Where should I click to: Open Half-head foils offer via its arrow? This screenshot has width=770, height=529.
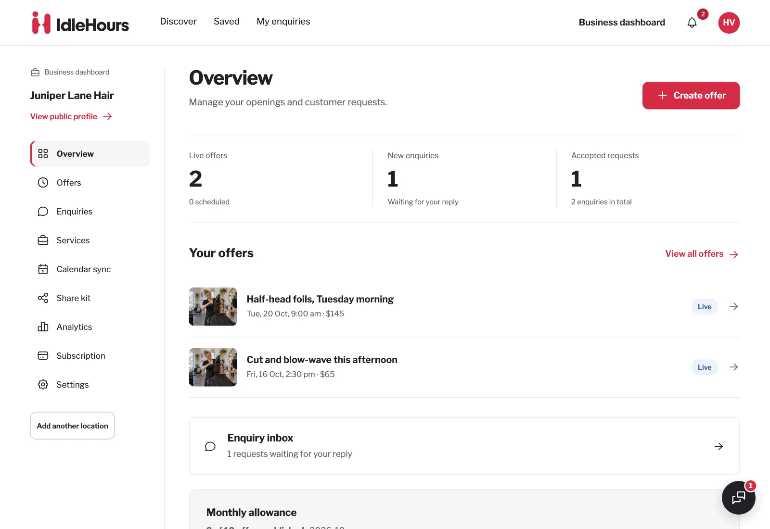tap(733, 306)
